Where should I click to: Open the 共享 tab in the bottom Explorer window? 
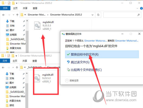pyautogui.click(x=25, y=61)
